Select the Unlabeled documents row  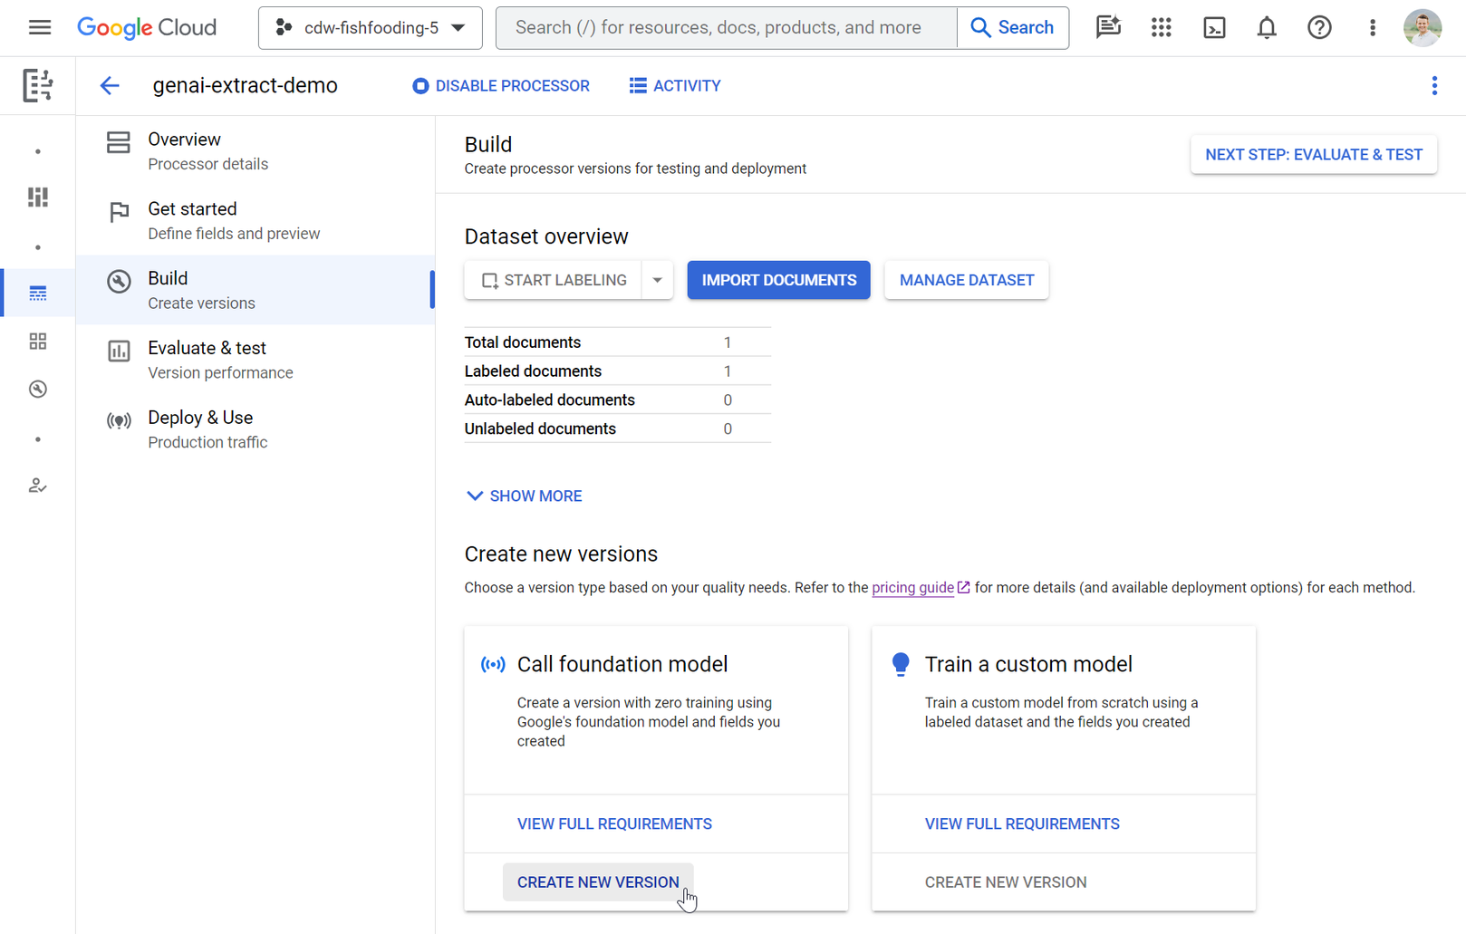pos(618,428)
